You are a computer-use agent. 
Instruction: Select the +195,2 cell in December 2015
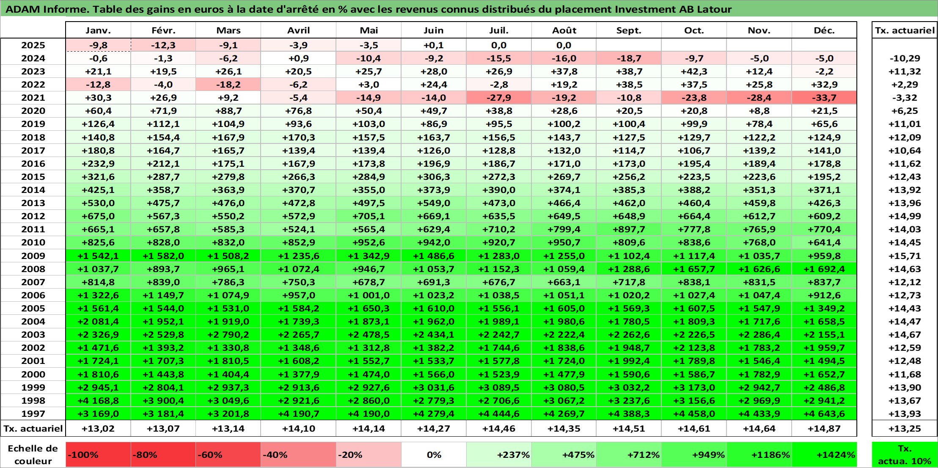[x=824, y=177]
